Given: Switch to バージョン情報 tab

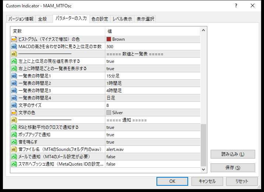Looking at the screenshot, I should pyautogui.click(x=21, y=19).
